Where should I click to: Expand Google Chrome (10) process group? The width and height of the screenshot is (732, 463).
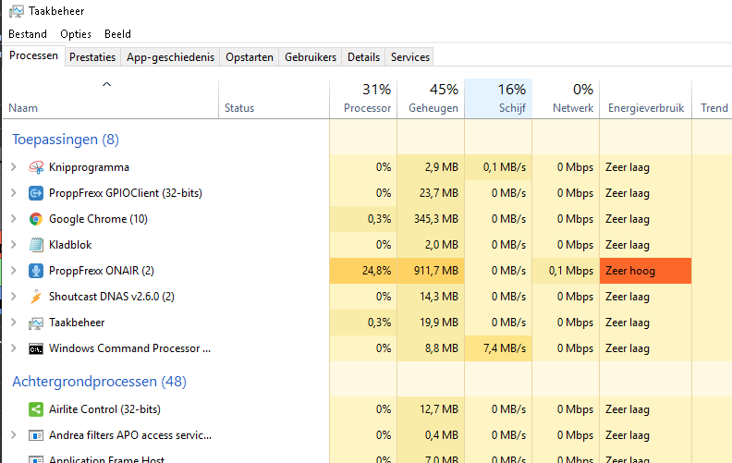(14, 219)
